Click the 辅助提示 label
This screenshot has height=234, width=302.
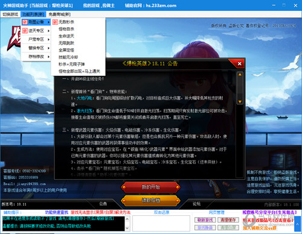tap(13, 212)
